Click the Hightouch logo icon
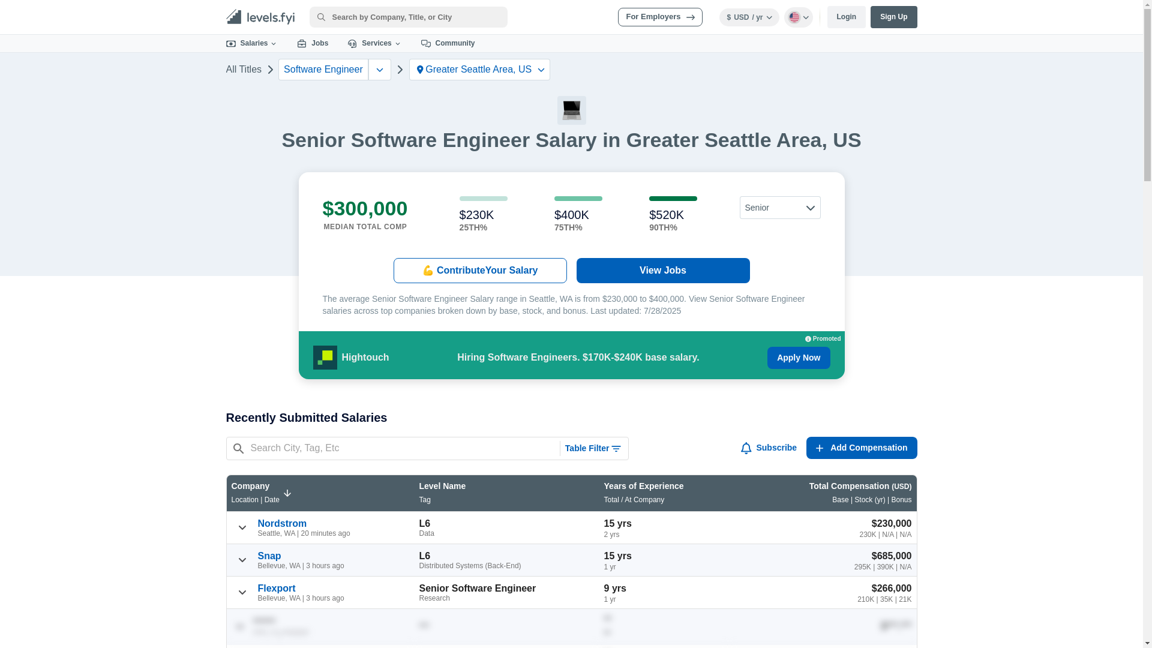1152x648 pixels. point(325,358)
